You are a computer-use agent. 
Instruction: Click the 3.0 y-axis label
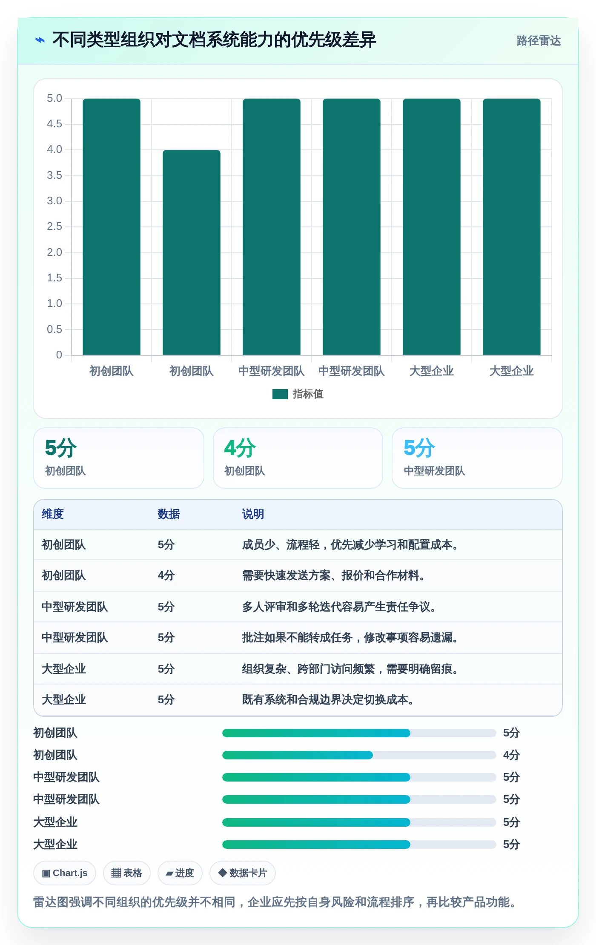click(x=54, y=201)
